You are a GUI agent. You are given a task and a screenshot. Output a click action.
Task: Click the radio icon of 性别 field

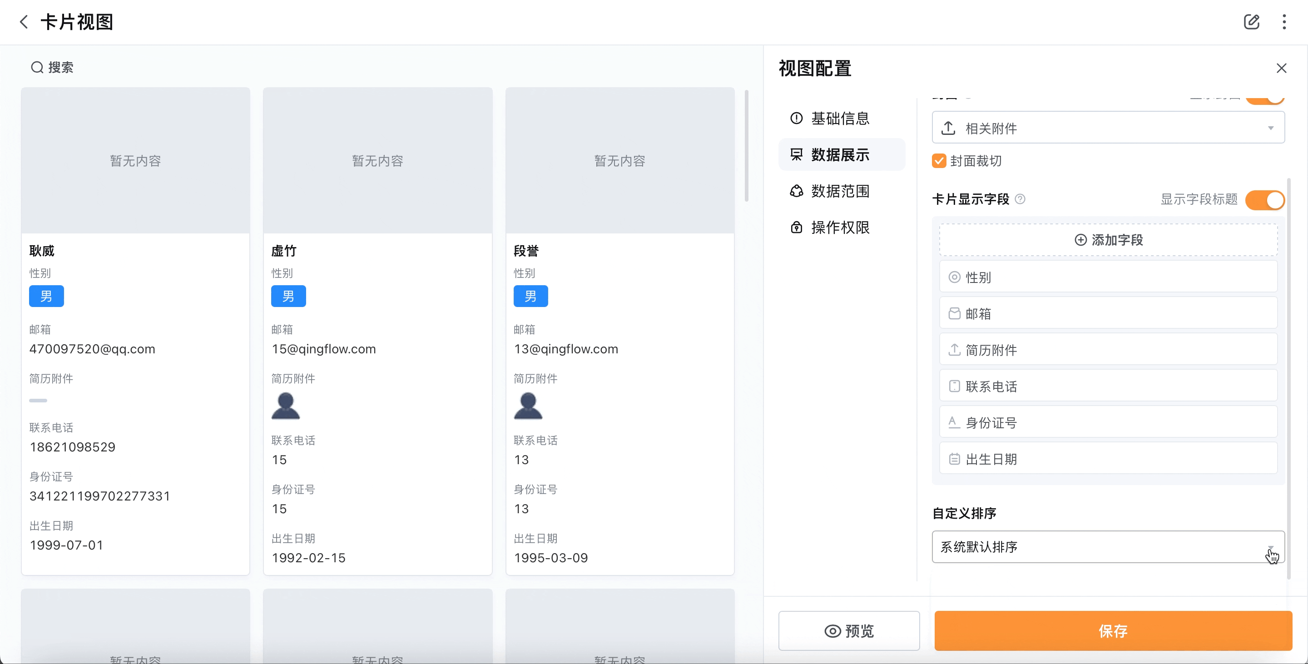[x=954, y=277]
